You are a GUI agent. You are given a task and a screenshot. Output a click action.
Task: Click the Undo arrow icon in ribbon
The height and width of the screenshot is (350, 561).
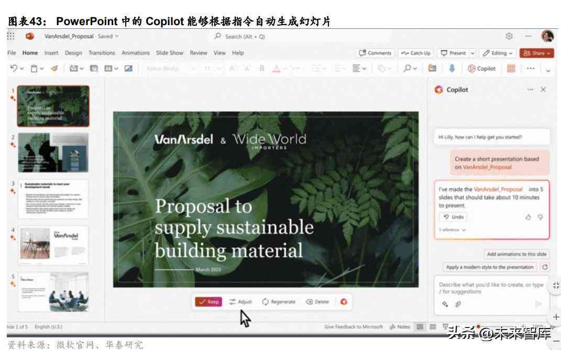(14, 68)
